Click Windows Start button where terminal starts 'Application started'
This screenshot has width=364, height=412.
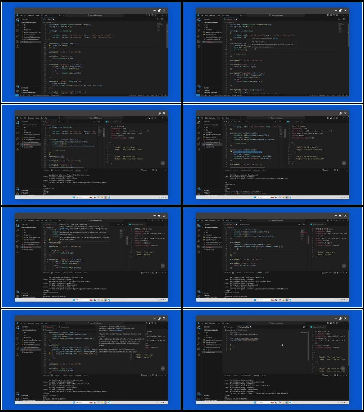point(73,197)
